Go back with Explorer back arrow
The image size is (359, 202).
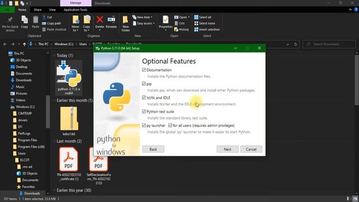[x=5, y=44]
